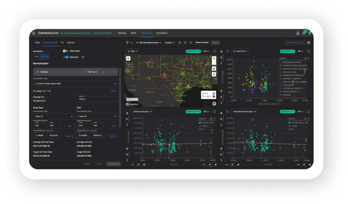Open the map layers icon
348x204 pixels.
coord(128,58)
